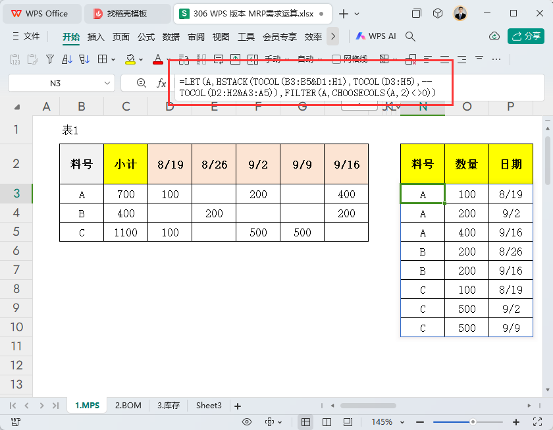Image resolution: width=553 pixels, height=430 pixels.
Task: Click the delete cells icon with red x
Action: (411, 59)
